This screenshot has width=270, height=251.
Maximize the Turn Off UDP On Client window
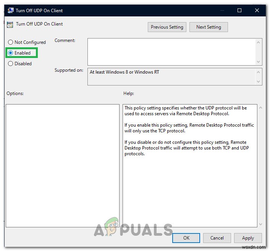click(x=239, y=10)
